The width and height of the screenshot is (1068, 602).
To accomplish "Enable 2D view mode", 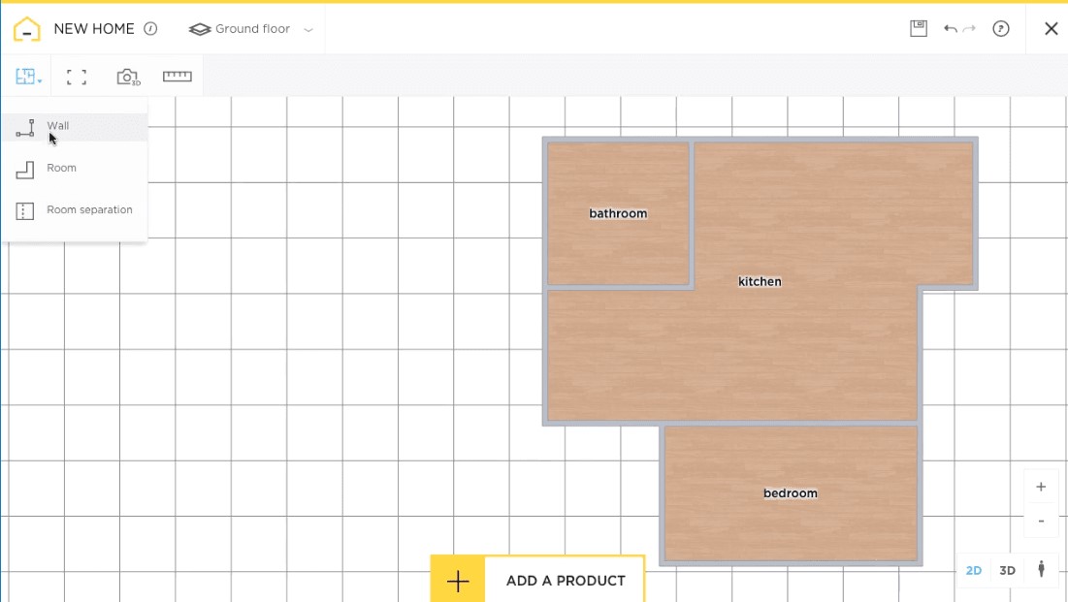I will [974, 570].
